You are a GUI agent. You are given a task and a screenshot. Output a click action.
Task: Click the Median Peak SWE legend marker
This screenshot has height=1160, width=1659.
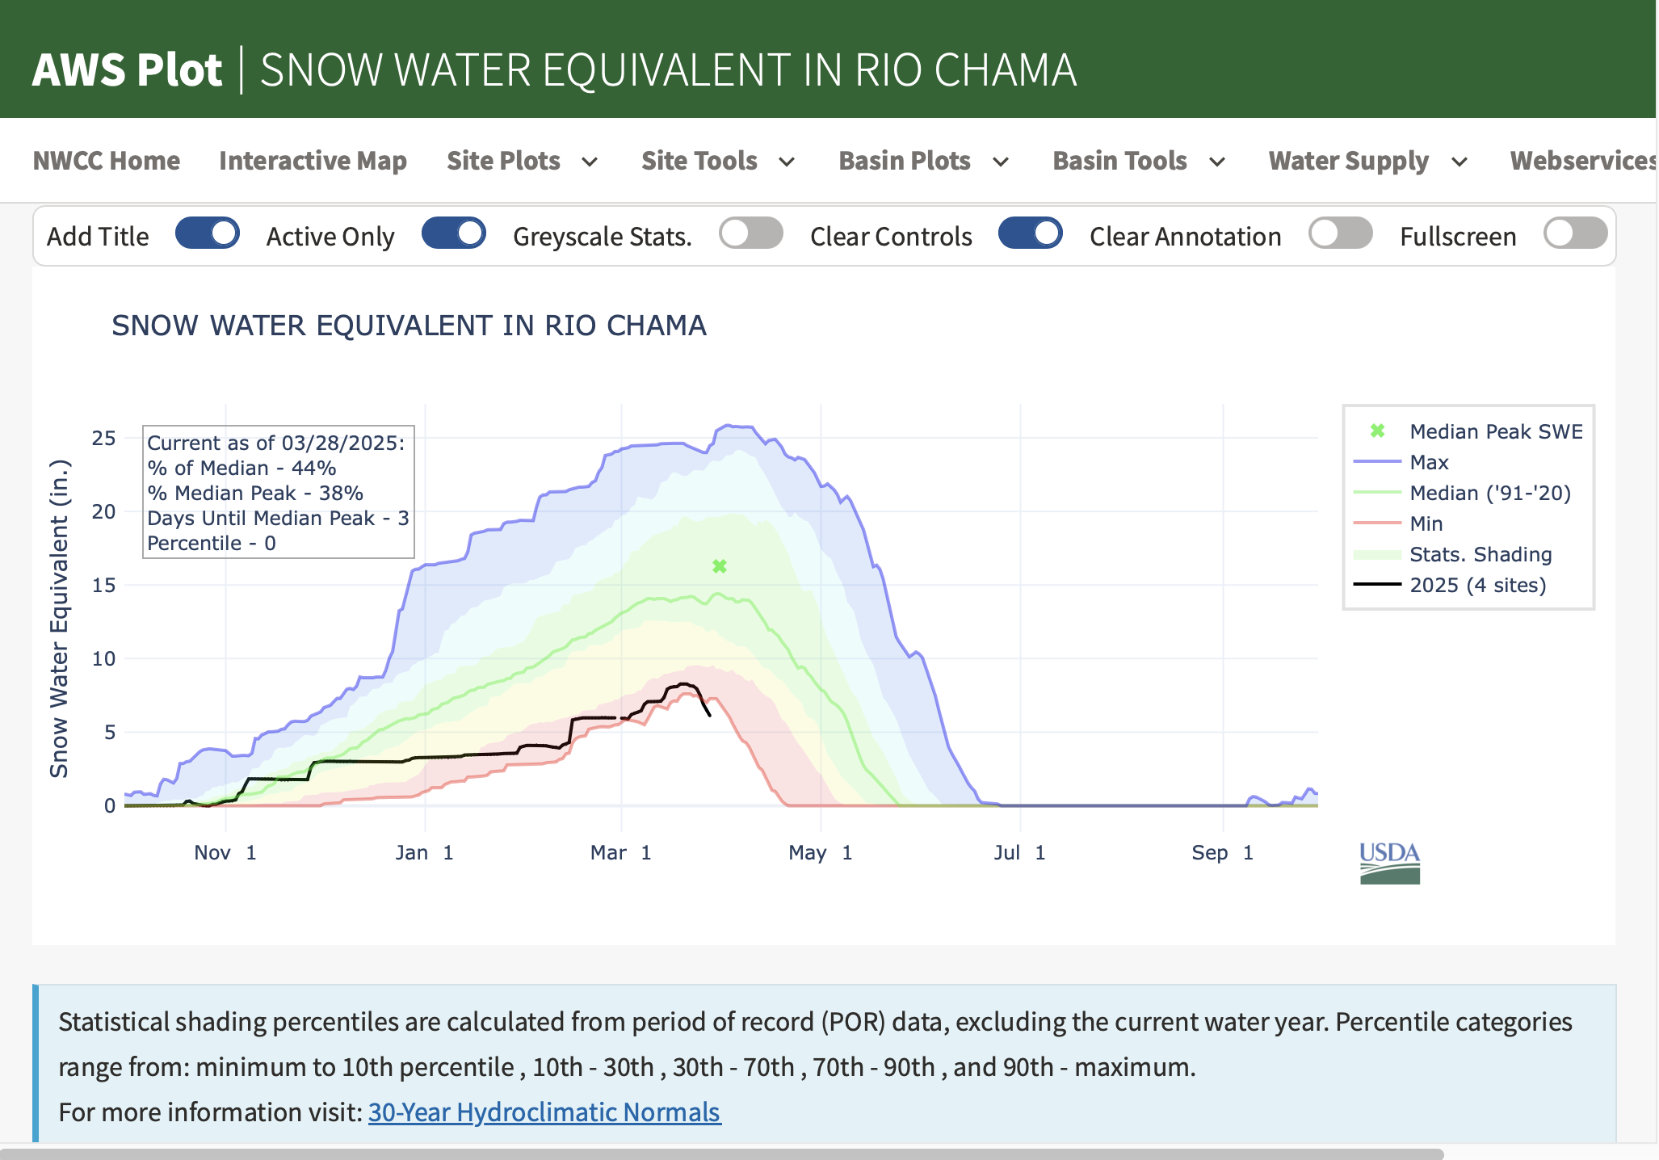point(1378,431)
